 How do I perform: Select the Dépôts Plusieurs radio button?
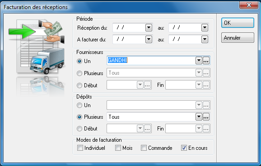[x=79, y=117]
